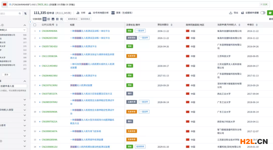The width and height of the screenshot is (273, 150).
Task: Click the 设置邮件提醒 mail alert icon
Action: [242, 13]
